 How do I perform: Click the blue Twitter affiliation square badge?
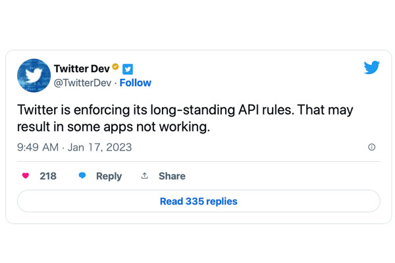tap(128, 69)
